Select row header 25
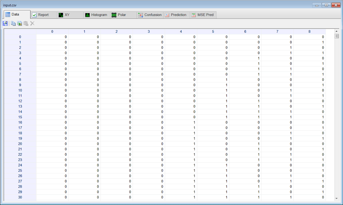The width and height of the screenshot is (343, 205). (20, 170)
